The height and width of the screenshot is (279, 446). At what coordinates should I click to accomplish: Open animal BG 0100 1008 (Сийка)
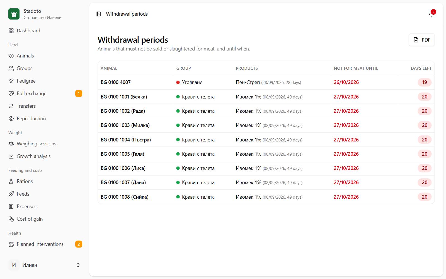125,197
